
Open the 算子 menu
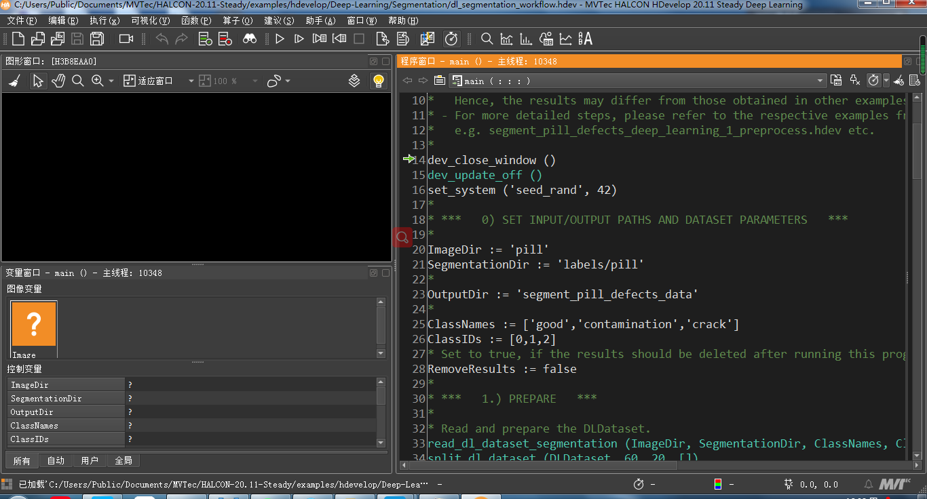click(x=238, y=21)
